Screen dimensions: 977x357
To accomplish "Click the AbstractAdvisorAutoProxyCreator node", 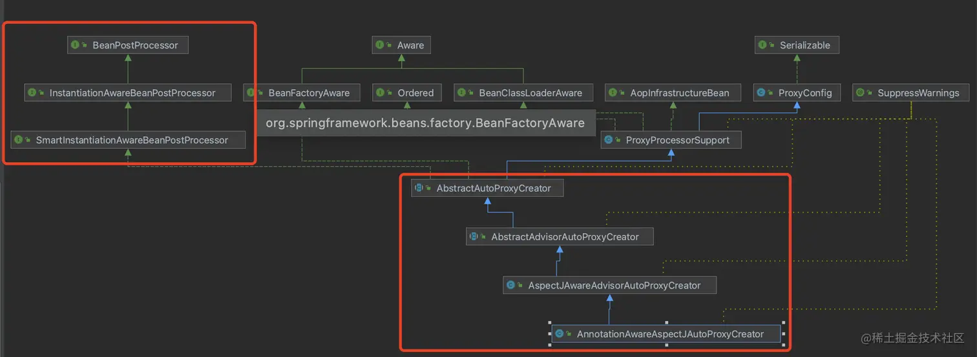I will 560,237.
